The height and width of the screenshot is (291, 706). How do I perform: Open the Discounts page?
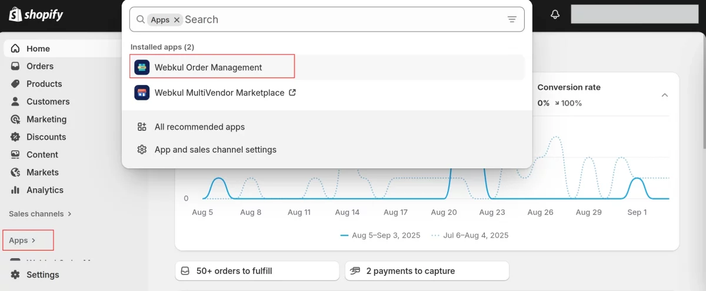coord(46,137)
